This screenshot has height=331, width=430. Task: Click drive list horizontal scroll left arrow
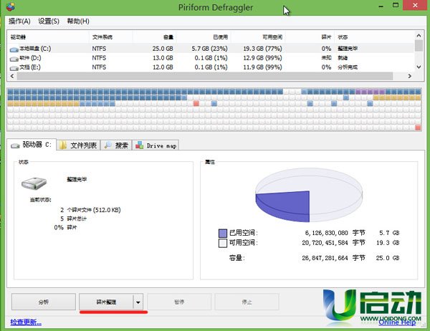tap(11, 76)
